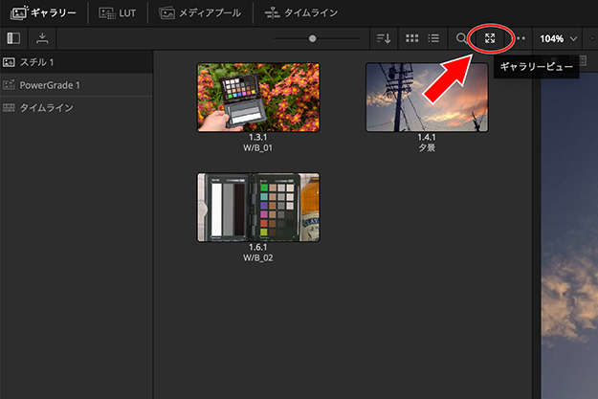Click the import stills download icon

[x=42, y=38]
